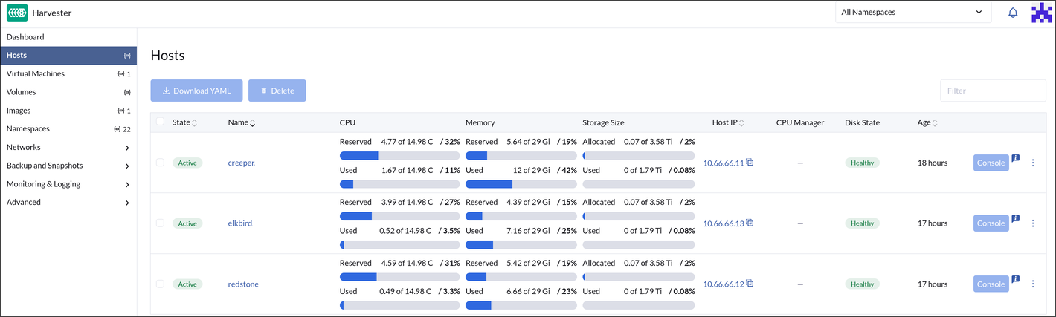Click the Volumes count badge in sidebar
The width and height of the screenshot is (1056, 317).
(127, 92)
